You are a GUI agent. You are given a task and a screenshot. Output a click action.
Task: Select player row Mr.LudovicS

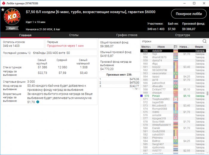(173, 105)
